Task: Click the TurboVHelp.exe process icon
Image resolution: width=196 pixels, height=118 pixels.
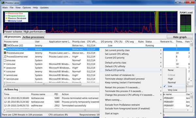Action: point(5,49)
